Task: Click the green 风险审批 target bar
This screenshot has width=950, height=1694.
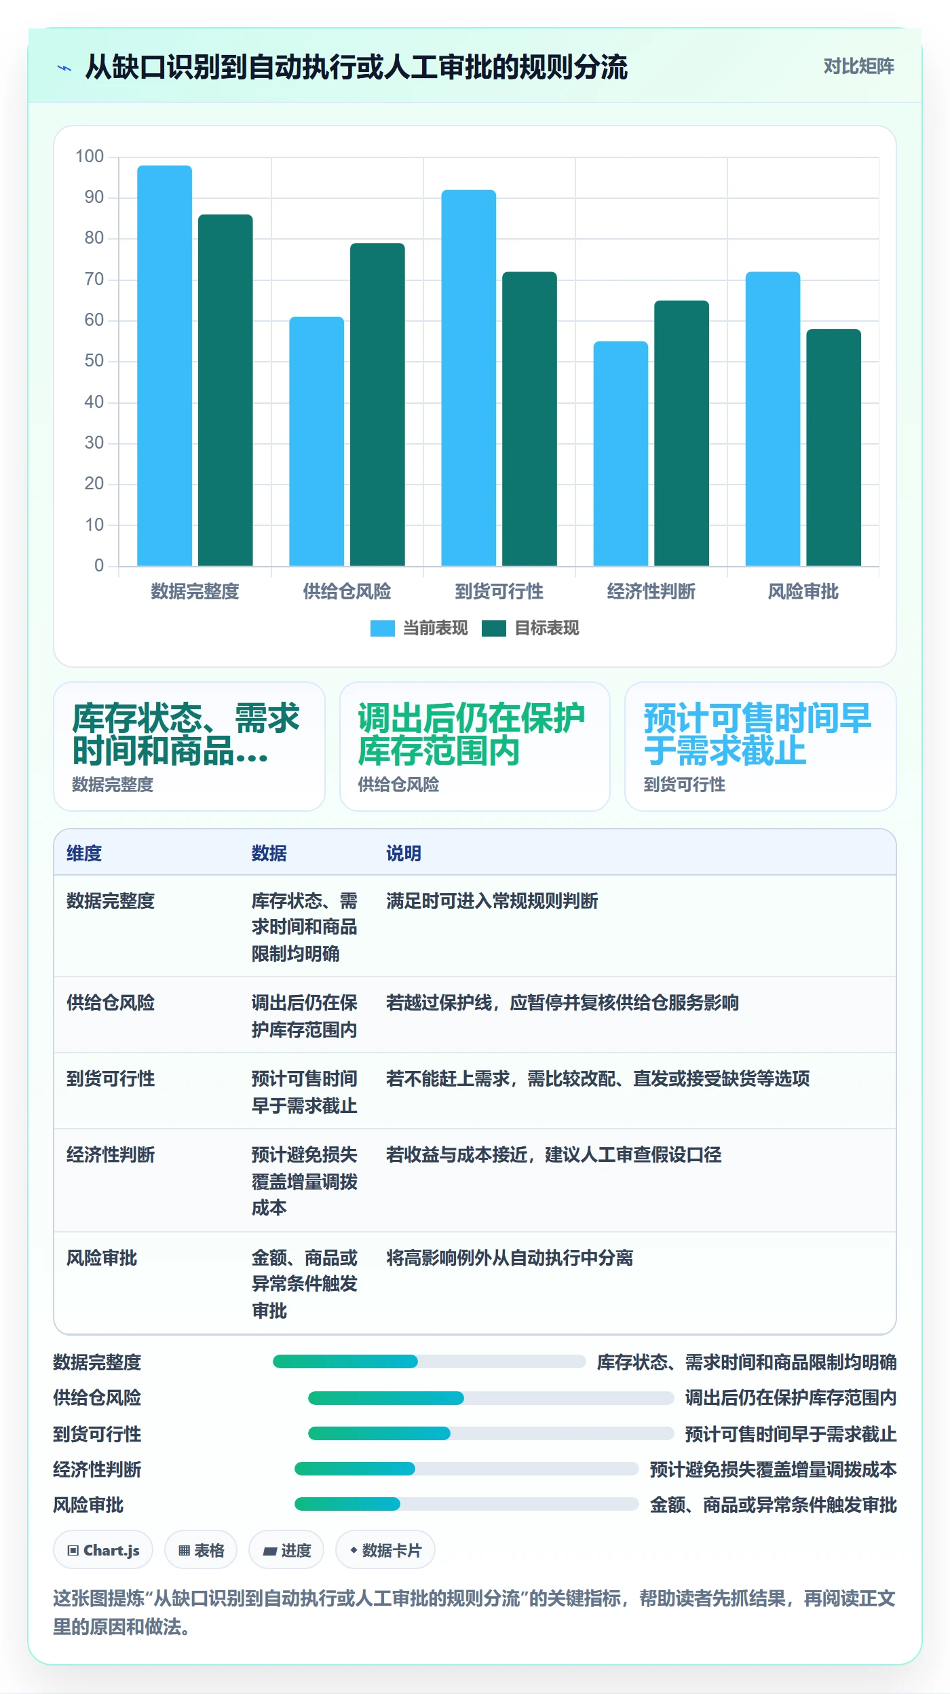Action: tap(833, 447)
